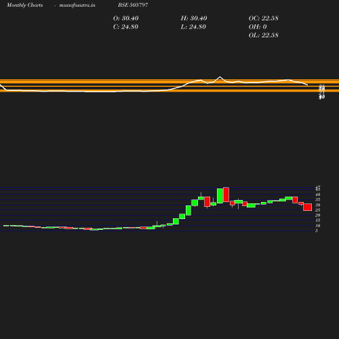This screenshot has width=339, height=339.
Task: Click the 'OL: 22.58' value
Action: point(264,35)
